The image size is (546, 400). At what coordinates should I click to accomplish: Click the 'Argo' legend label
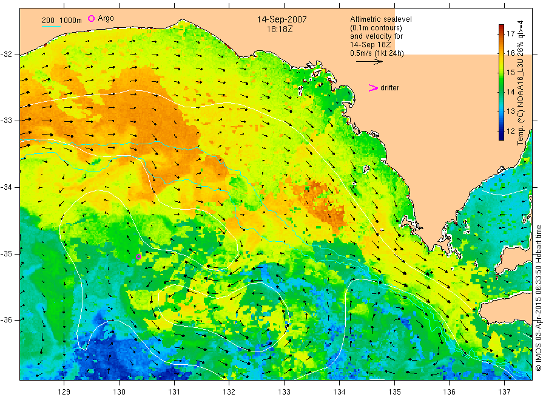[106, 18]
